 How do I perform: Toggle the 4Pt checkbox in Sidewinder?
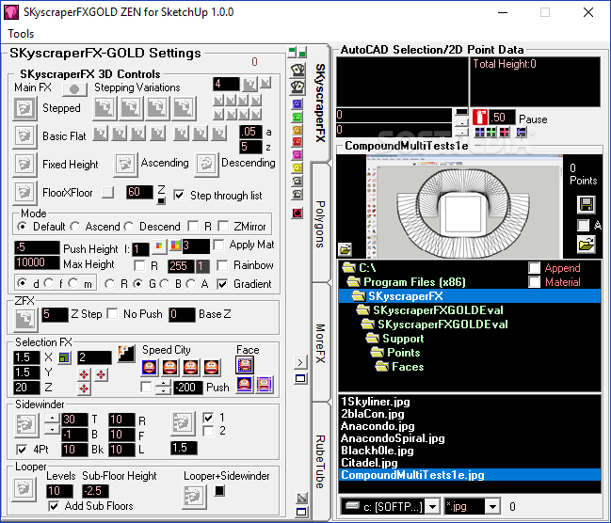coord(22,450)
